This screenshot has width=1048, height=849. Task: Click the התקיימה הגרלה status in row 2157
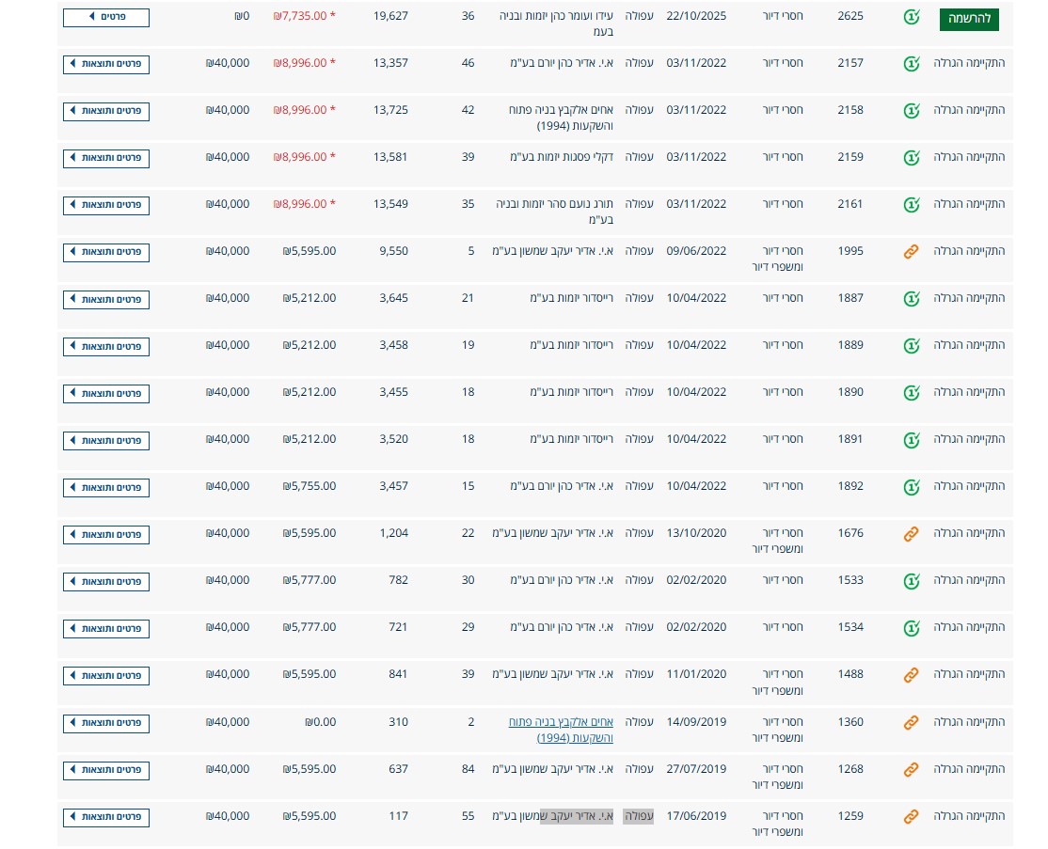[x=969, y=63]
